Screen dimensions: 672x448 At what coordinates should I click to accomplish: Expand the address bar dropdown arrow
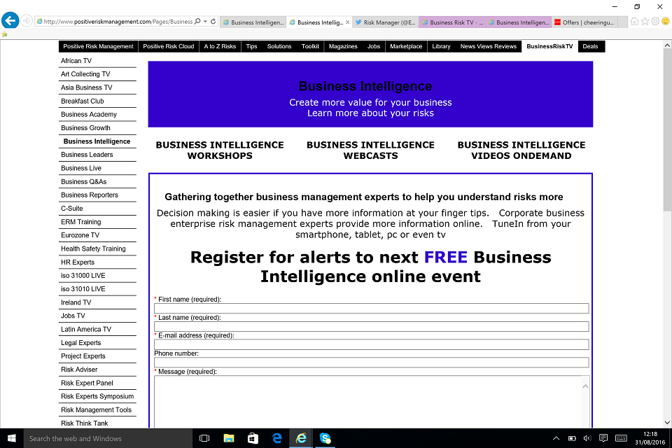206,22
